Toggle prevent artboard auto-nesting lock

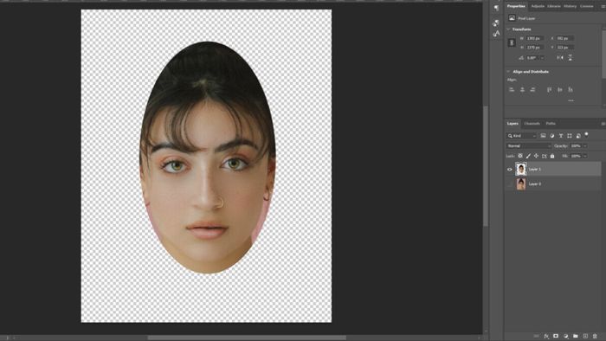[x=545, y=156]
